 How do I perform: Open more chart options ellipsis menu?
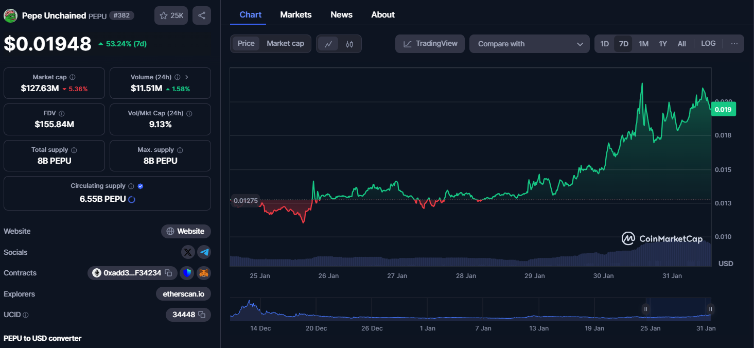click(x=734, y=44)
